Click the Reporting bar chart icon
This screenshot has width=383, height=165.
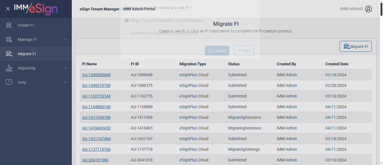click(x=9, y=68)
